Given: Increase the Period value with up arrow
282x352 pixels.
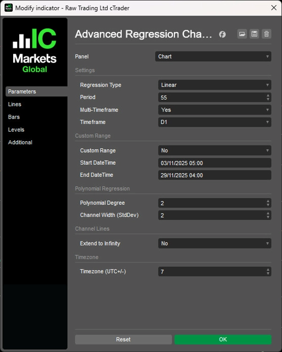Looking at the screenshot, I should (x=268, y=96).
